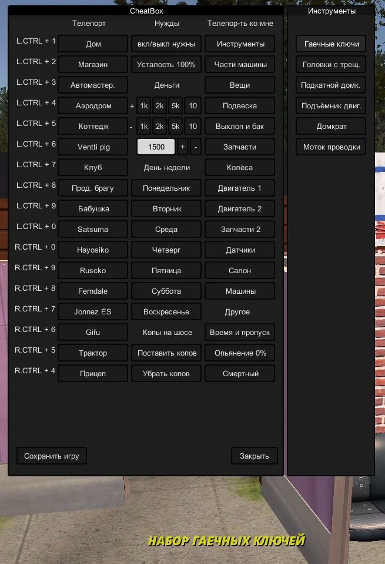Open Машины category
385x564 pixels.
point(240,291)
